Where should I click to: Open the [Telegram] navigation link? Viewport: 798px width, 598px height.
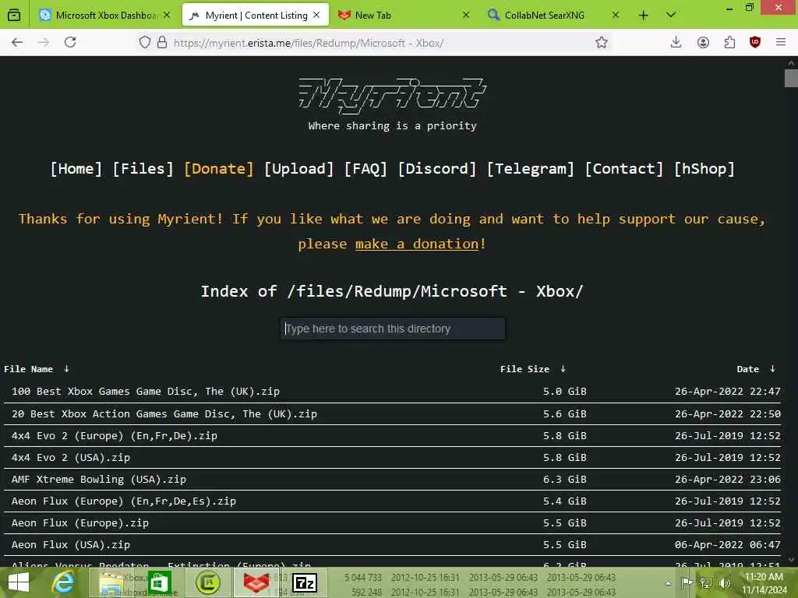(x=530, y=169)
